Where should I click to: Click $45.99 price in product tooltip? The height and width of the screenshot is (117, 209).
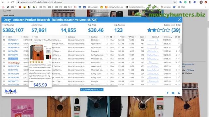(40, 85)
